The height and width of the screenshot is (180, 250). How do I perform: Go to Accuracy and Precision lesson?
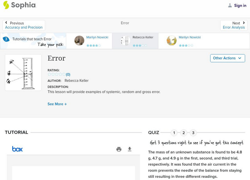pos(24,27)
